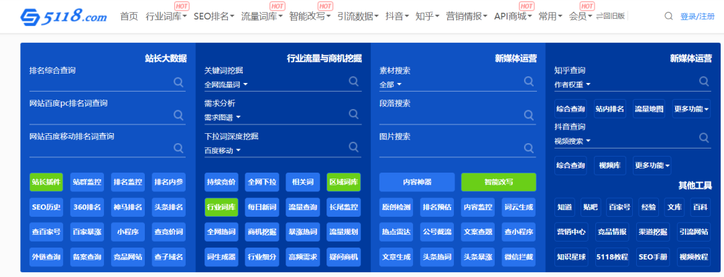The width and height of the screenshot is (724, 277).
Task: Click the green 站长插件 button
Action: [x=46, y=182]
